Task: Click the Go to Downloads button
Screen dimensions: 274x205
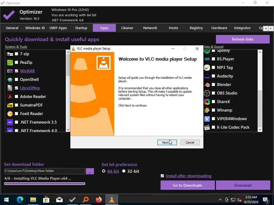Action: coord(188,185)
